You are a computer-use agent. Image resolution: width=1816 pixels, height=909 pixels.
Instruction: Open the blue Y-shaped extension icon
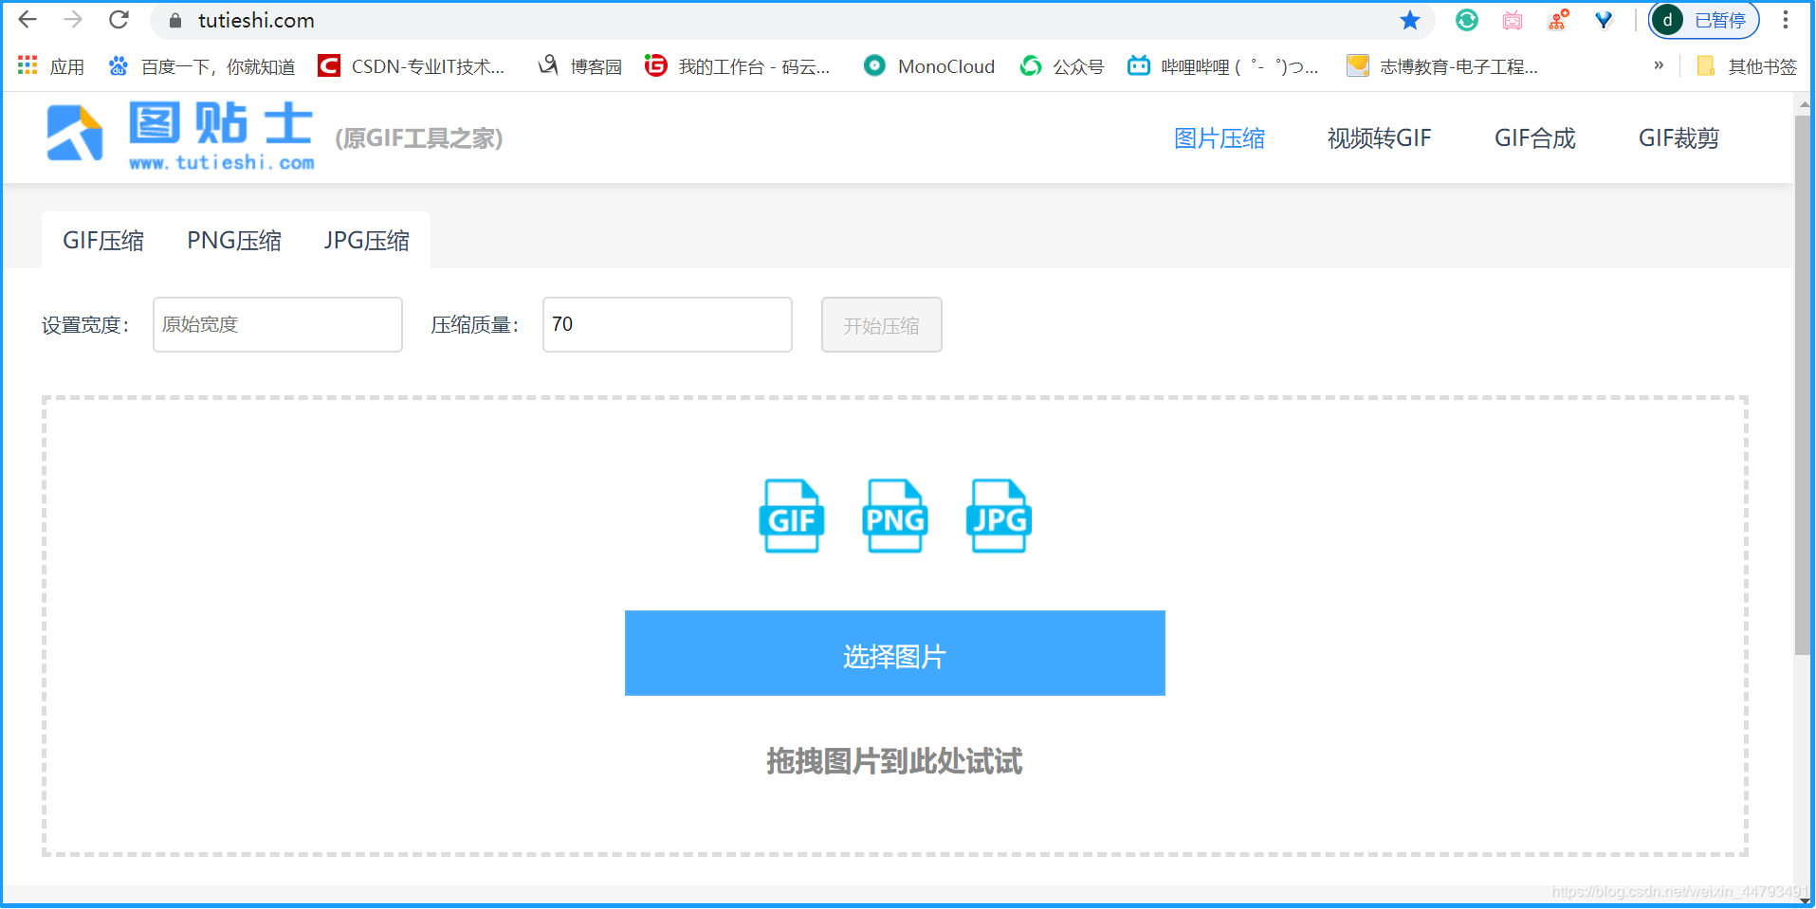(1604, 20)
